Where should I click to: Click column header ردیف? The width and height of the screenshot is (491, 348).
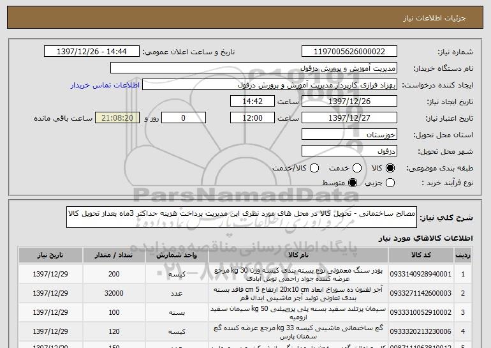pos(463,255)
